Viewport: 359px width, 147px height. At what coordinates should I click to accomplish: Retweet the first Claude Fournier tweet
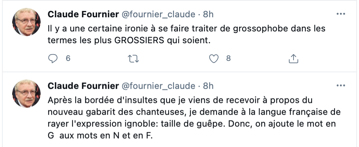click(x=133, y=59)
